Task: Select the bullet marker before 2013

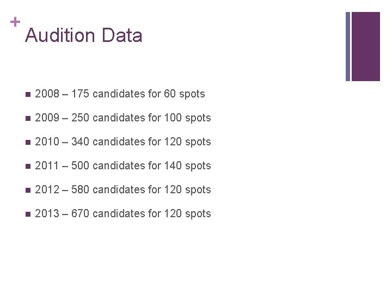Action: coord(27,214)
